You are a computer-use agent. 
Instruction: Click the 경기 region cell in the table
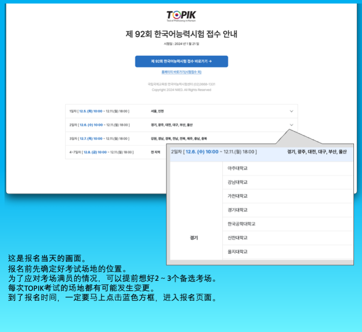[x=194, y=238]
